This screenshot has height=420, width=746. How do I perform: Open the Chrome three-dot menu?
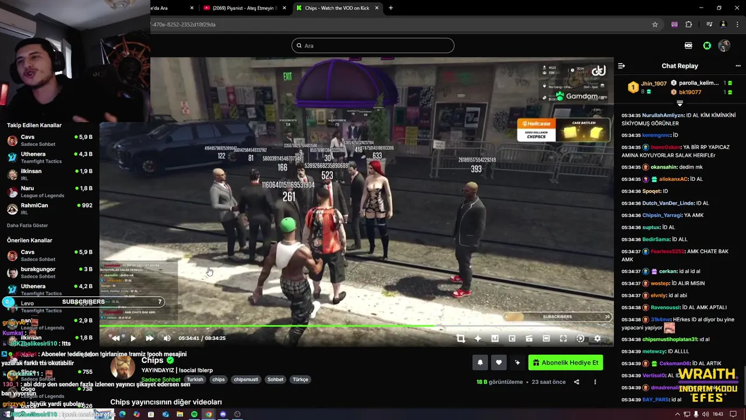pyautogui.click(x=737, y=24)
